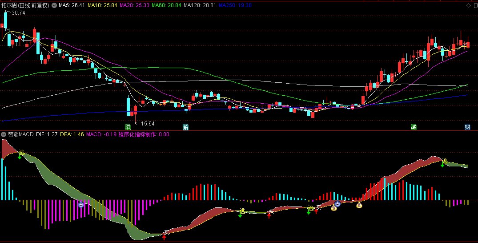This screenshot has width=478, height=243.
Task: Open the dropdown arrow beside 拓尔思(日线.前复权)
Action: (54, 5)
